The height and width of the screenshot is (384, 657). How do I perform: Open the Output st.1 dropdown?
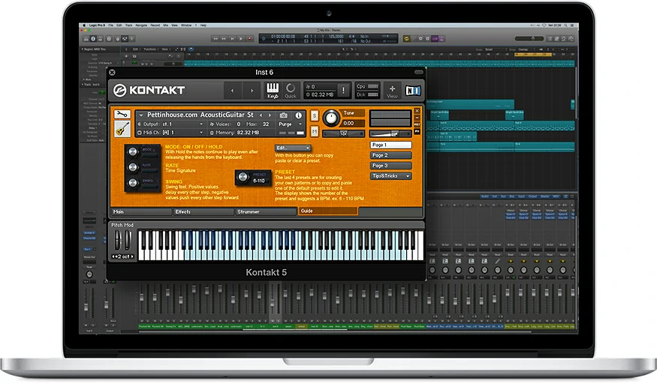(x=171, y=124)
